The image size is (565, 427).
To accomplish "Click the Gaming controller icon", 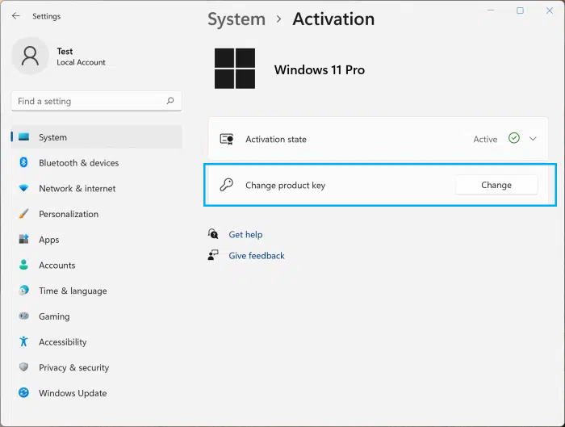I will tap(23, 316).
